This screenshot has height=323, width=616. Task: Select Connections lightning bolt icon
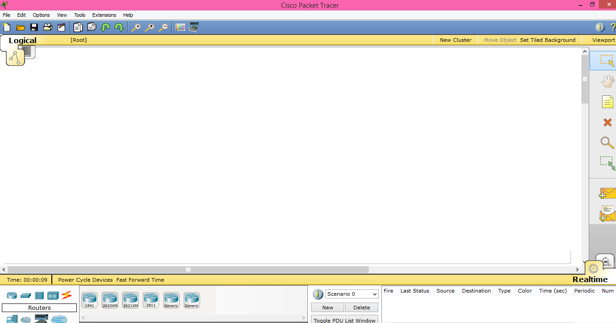pos(66,295)
